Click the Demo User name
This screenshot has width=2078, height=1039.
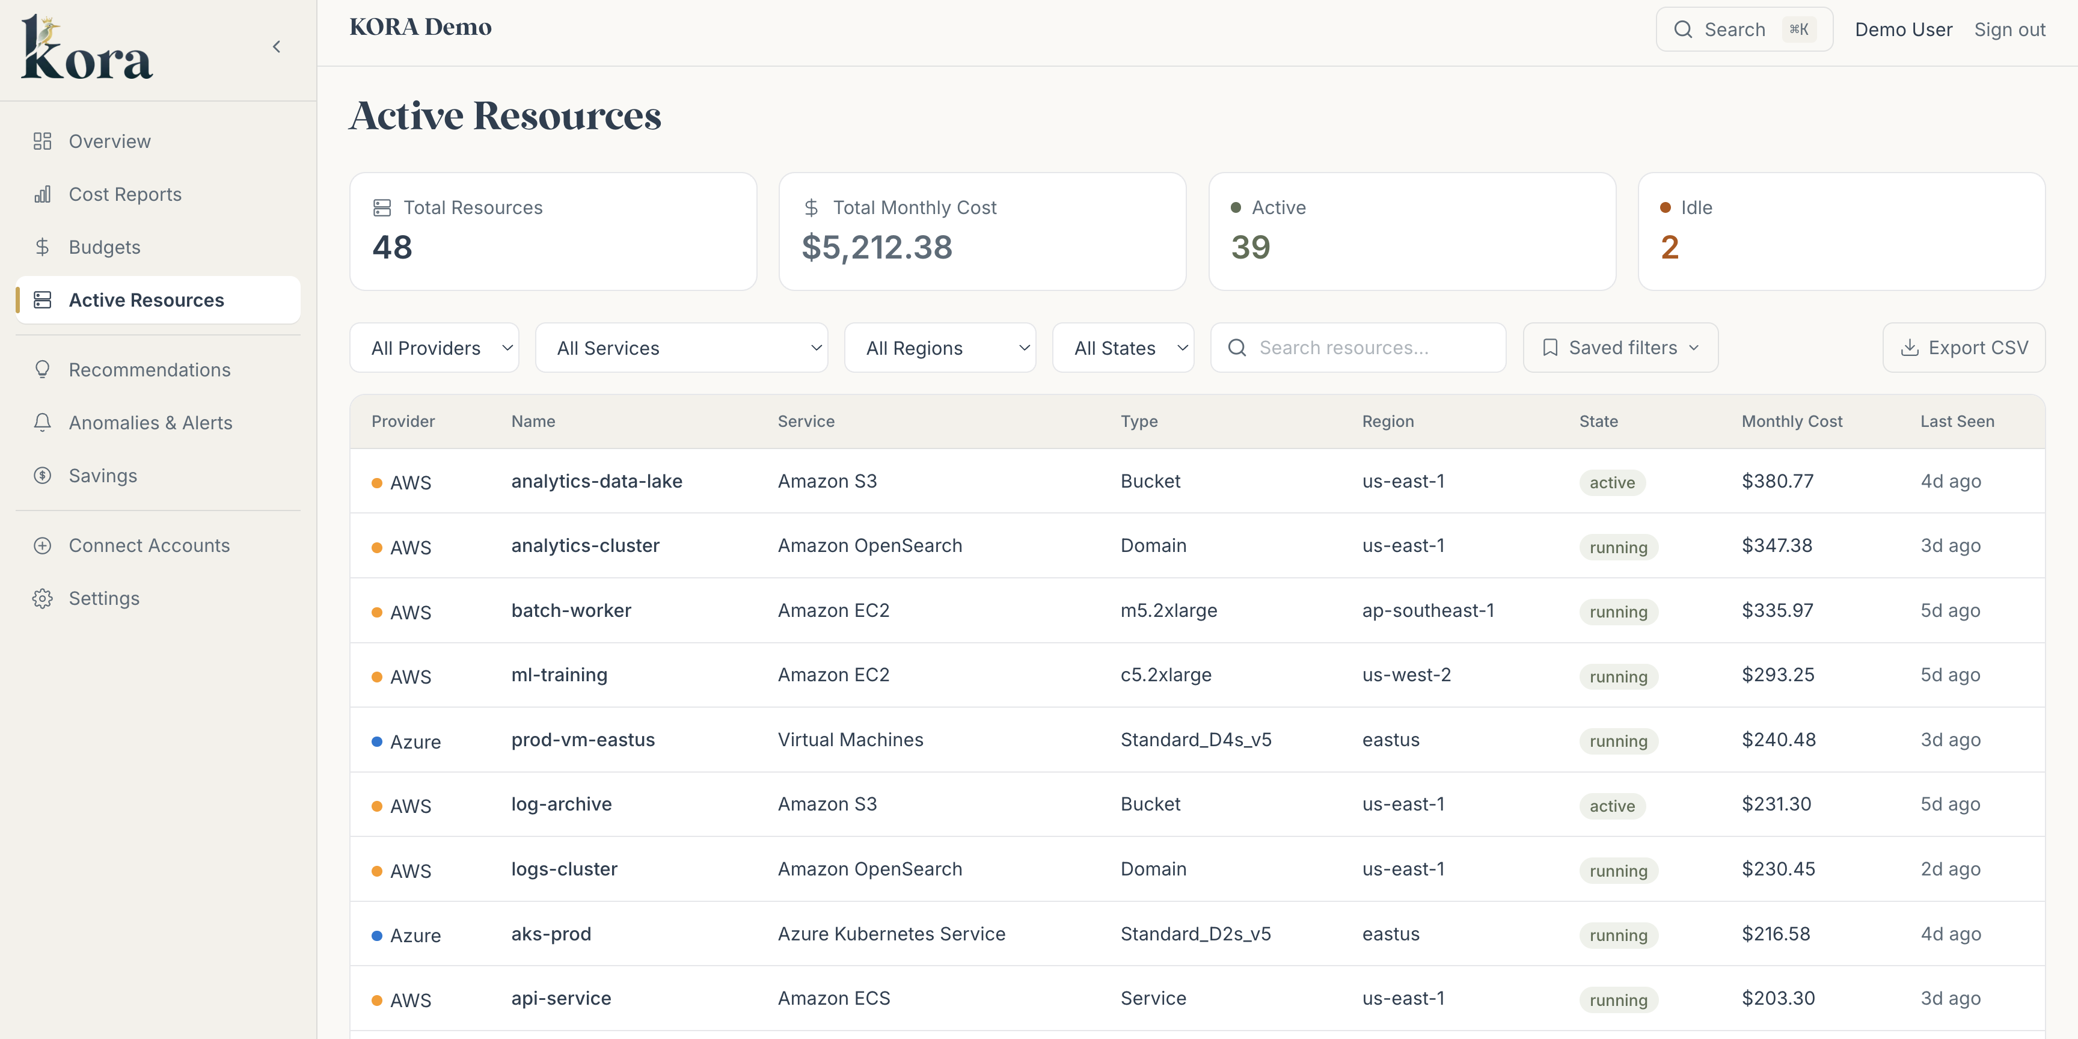point(1904,30)
